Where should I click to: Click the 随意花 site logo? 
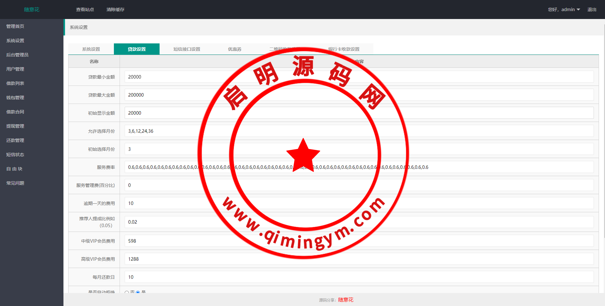click(x=32, y=10)
